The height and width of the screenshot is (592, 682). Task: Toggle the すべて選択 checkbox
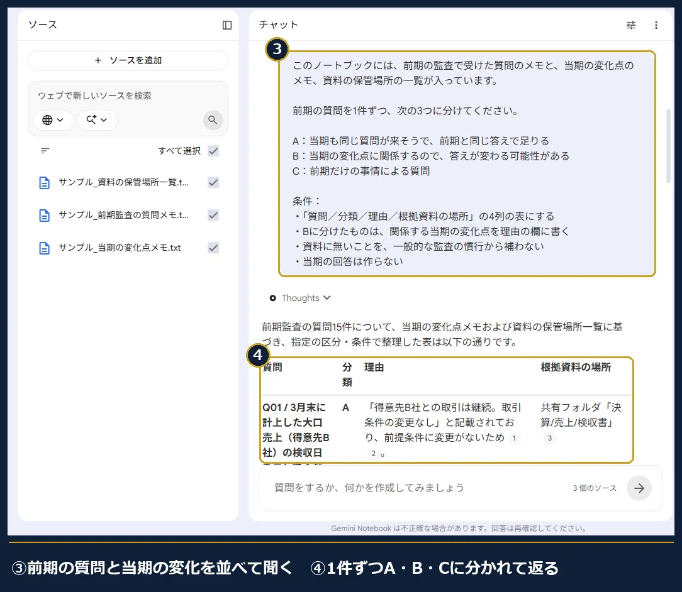[213, 151]
